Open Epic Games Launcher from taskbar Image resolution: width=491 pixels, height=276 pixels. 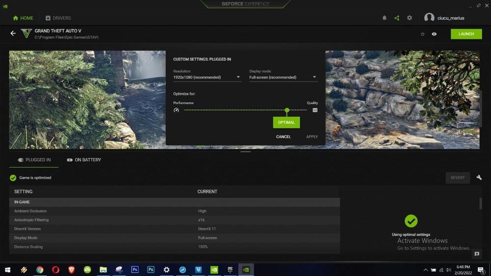230,270
